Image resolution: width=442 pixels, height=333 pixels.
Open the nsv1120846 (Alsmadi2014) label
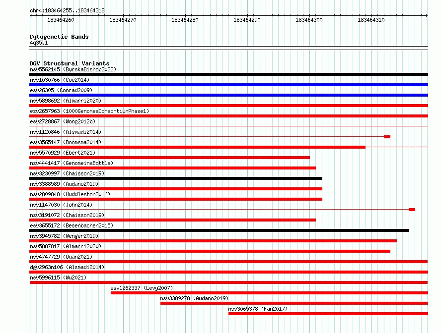pyautogui.click(x=66, y=132)
